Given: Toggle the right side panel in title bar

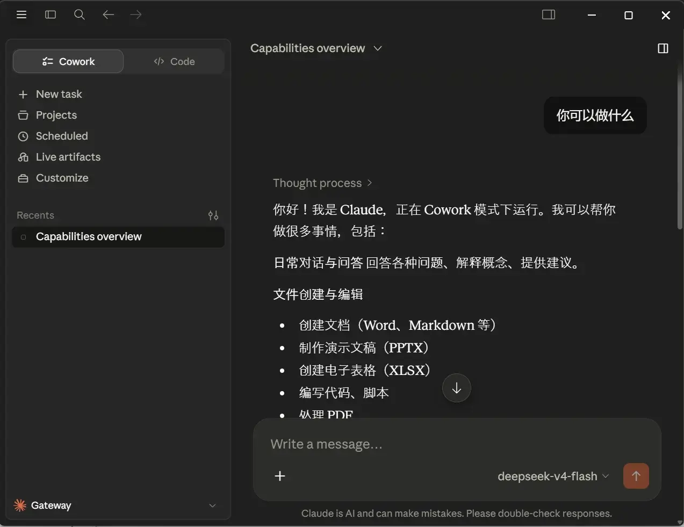Looking at the screenshot, I should pyautogui.click(x=549, y=15).
